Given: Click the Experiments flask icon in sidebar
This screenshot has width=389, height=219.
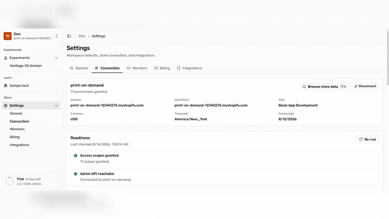Looking at the screenshot, I should pos(6,58).
